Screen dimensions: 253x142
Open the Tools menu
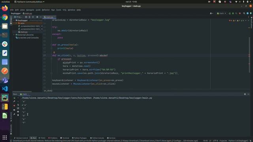(59, 10)
